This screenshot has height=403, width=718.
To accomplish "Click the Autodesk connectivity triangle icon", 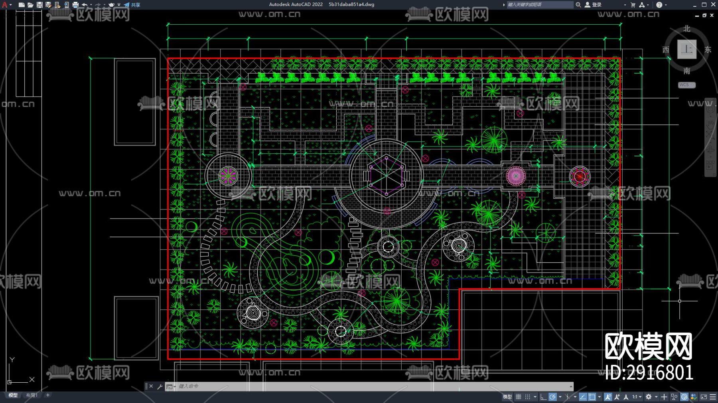I will (x=642, y=5).
